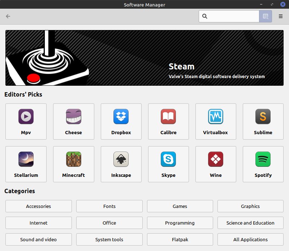
Task: Browse the Programming category
Action: coord(180,223)
